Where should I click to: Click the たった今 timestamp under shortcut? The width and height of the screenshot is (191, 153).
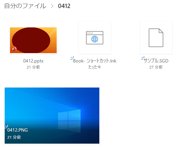[95, 67]
